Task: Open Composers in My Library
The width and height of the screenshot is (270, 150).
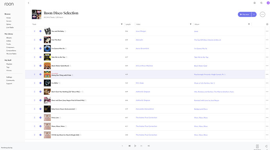Action: [10, 48]
